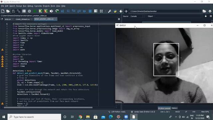This screenshot has width=213, height=120.
Task: Open the PYTHONPATH manager icon
Action: (115, 11)
